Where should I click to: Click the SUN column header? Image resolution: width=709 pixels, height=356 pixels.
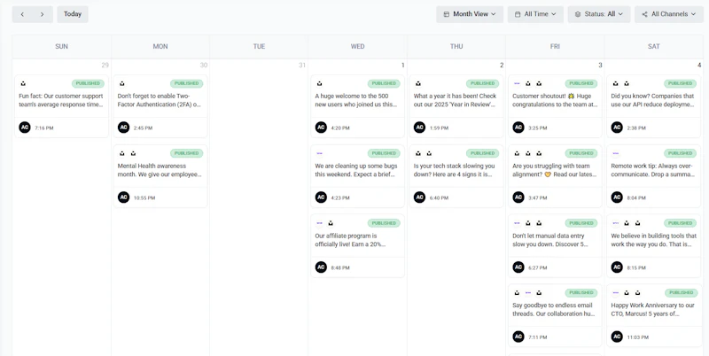click(61, 47)
